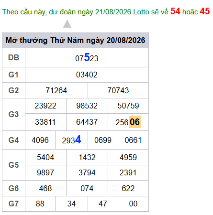The image size is (213, 215).
Task: Click the red predicted number 54
Action: tap(175, 11)
